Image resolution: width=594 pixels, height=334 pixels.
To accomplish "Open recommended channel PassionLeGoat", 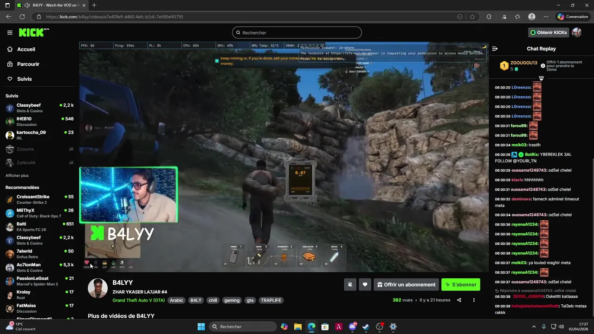I will [39, 281].
